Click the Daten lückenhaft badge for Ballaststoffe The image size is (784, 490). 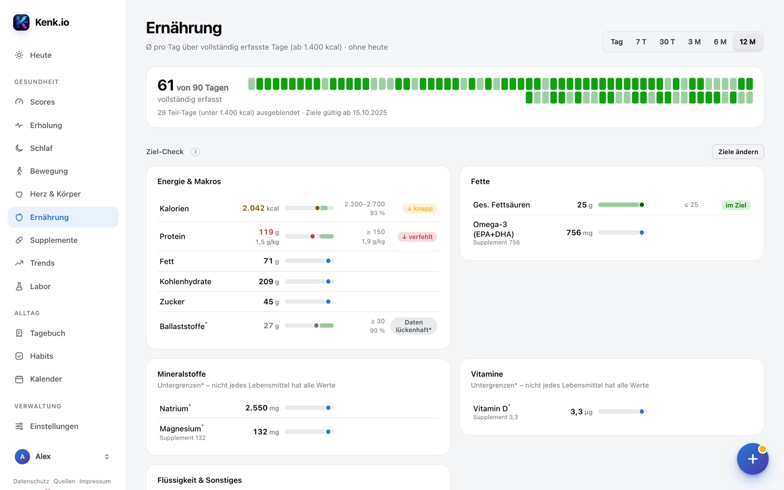(414, 326)
